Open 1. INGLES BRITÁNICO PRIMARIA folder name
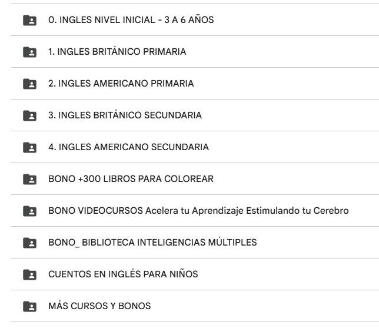The height and width of the screenshot is (328, 379). coord(117,52)
